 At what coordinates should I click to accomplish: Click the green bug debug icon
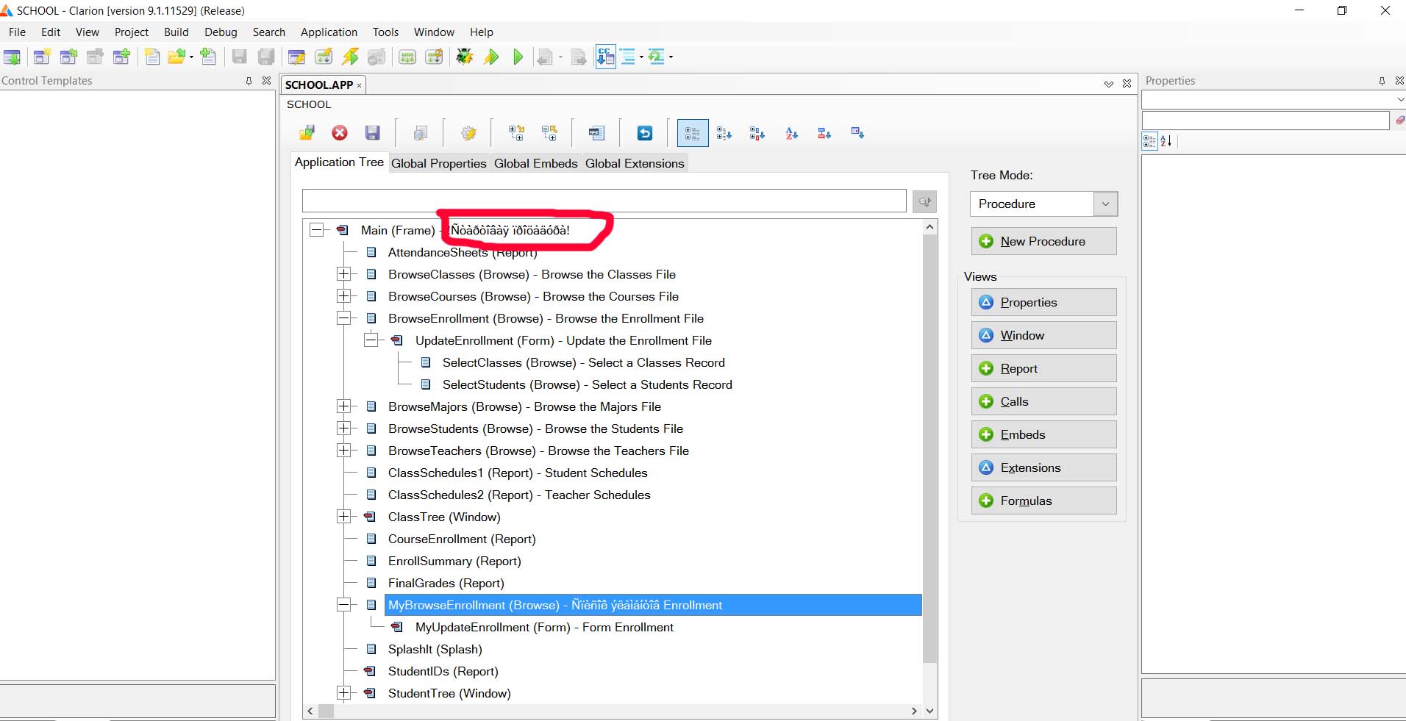click(465, 57)
